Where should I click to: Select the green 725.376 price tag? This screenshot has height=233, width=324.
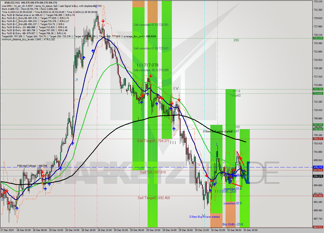click(x=318, y=38)
